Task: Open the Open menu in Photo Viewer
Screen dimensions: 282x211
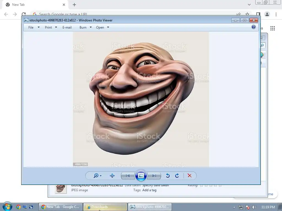Action: point(100,27)
